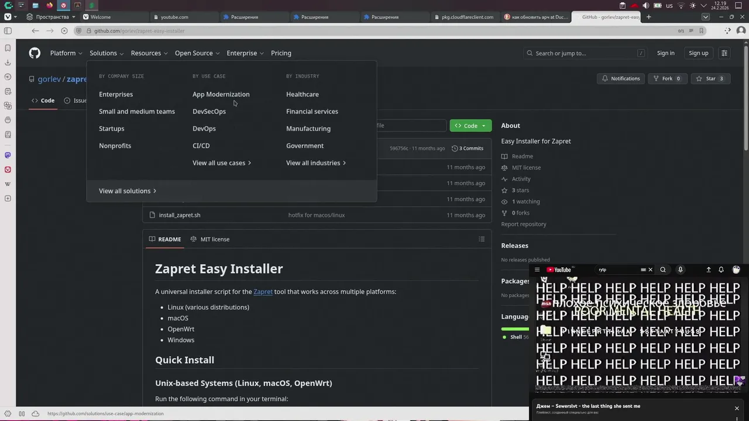Open the Readme link in About sidebar
This screenshot has height=421, width=749.
[523, 156]
